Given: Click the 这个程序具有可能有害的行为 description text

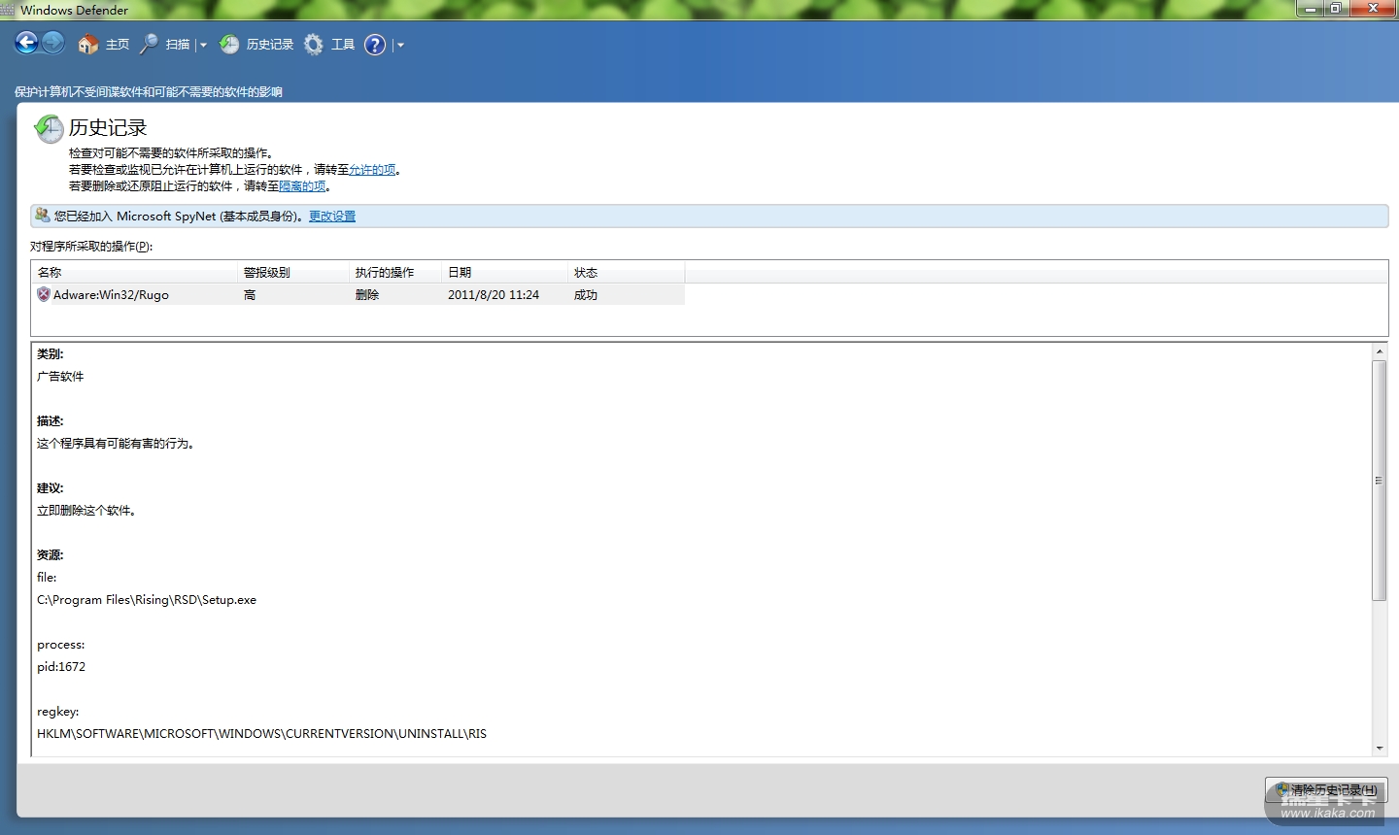Looking at the screenshot, I should click(x=116, y=444).
